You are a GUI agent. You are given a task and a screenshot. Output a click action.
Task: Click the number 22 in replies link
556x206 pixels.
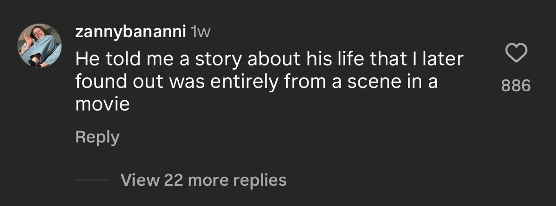(x=173, y=180)
